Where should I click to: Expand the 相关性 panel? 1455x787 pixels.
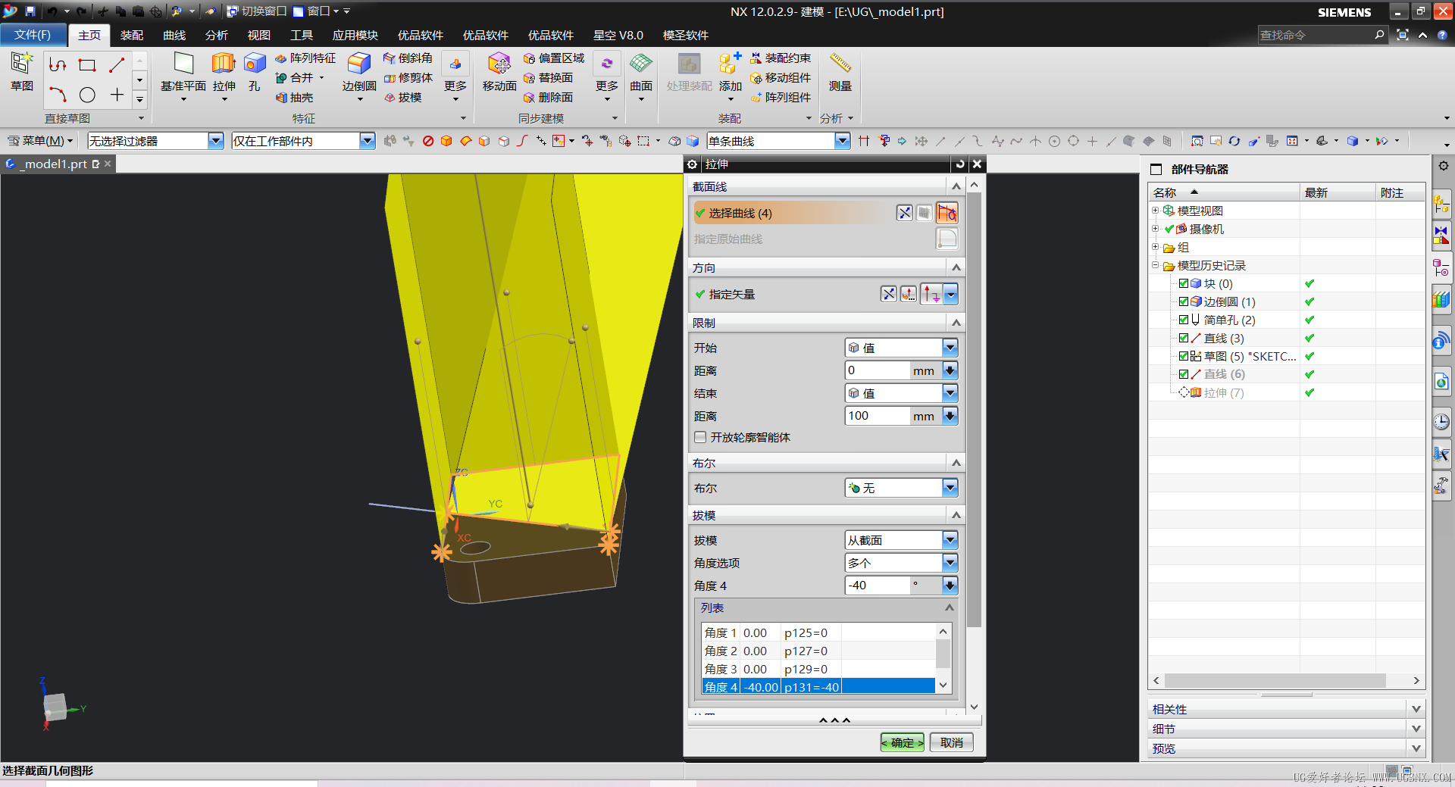[1416, 709]
